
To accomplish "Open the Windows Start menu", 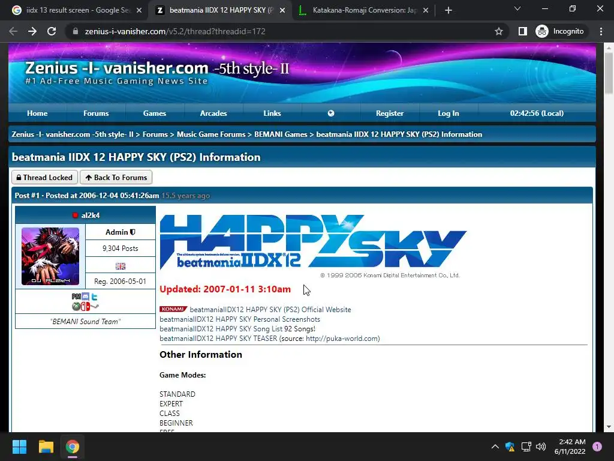I will pyautogui.click(x=19, y=447).
